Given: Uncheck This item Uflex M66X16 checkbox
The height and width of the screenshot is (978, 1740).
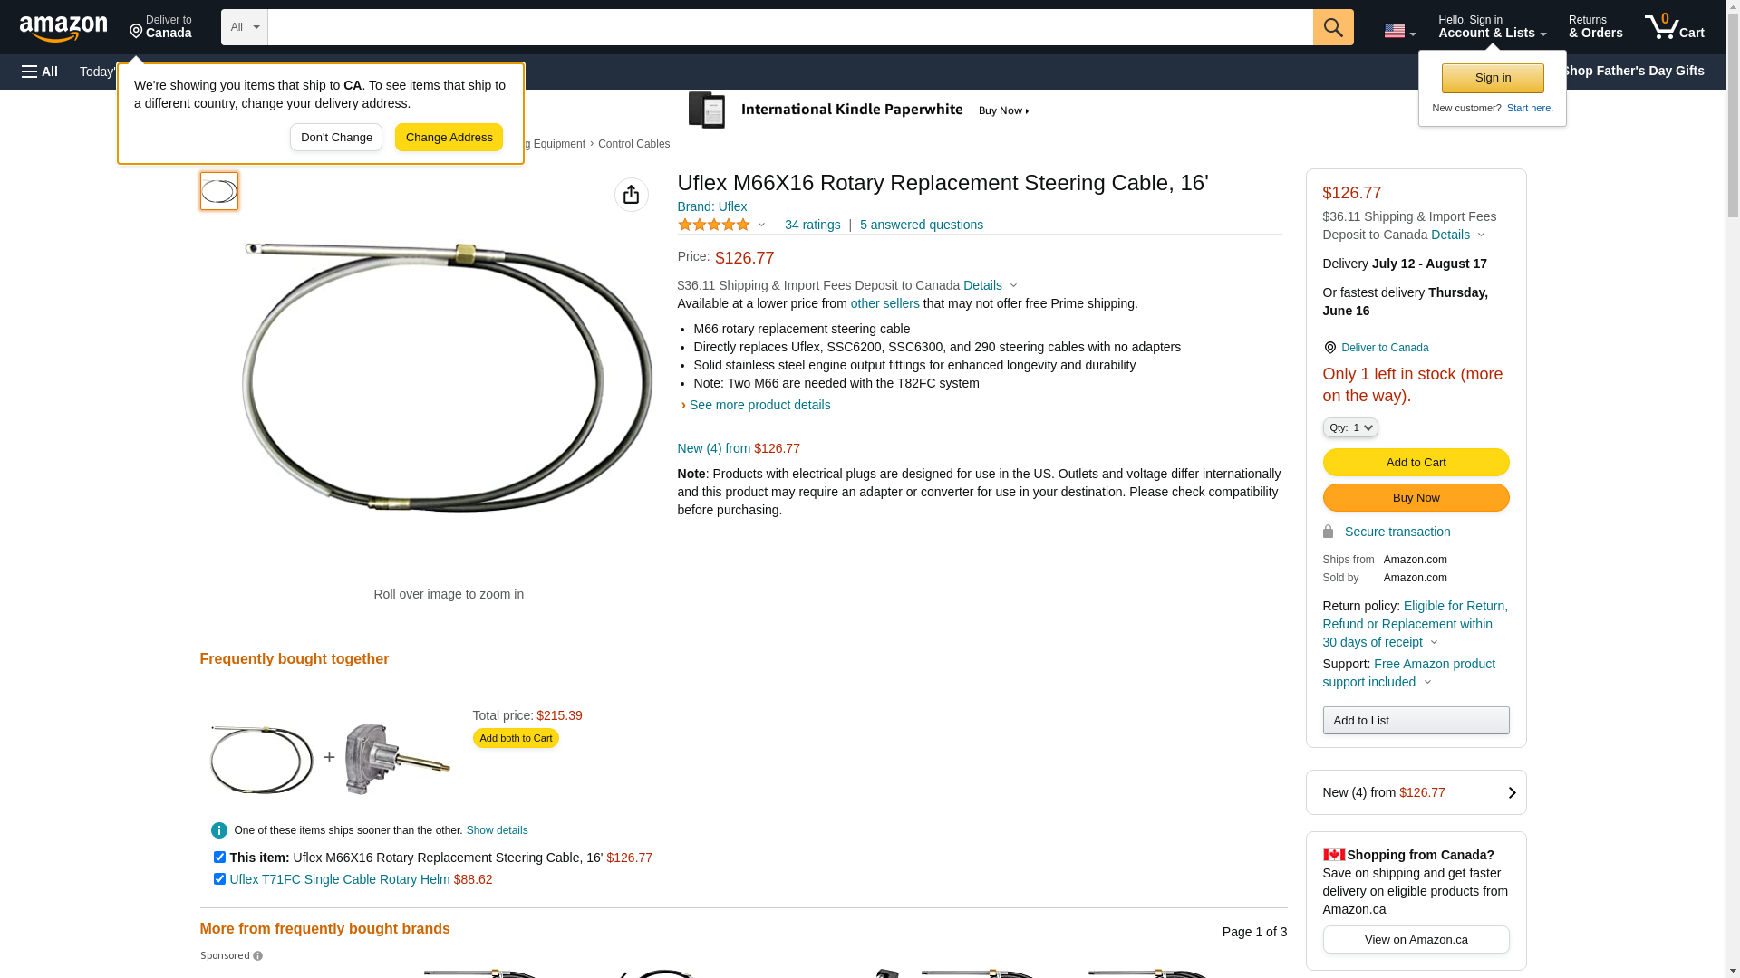Looking at the screenshot, I should 219,857.
